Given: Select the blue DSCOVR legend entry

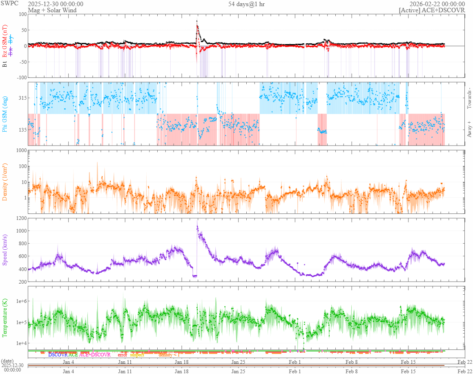Looking at the screenshot, I should (58, 355).
